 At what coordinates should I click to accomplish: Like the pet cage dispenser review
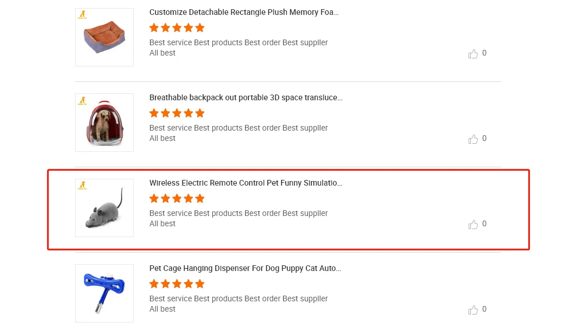click(x=473, y=310)
